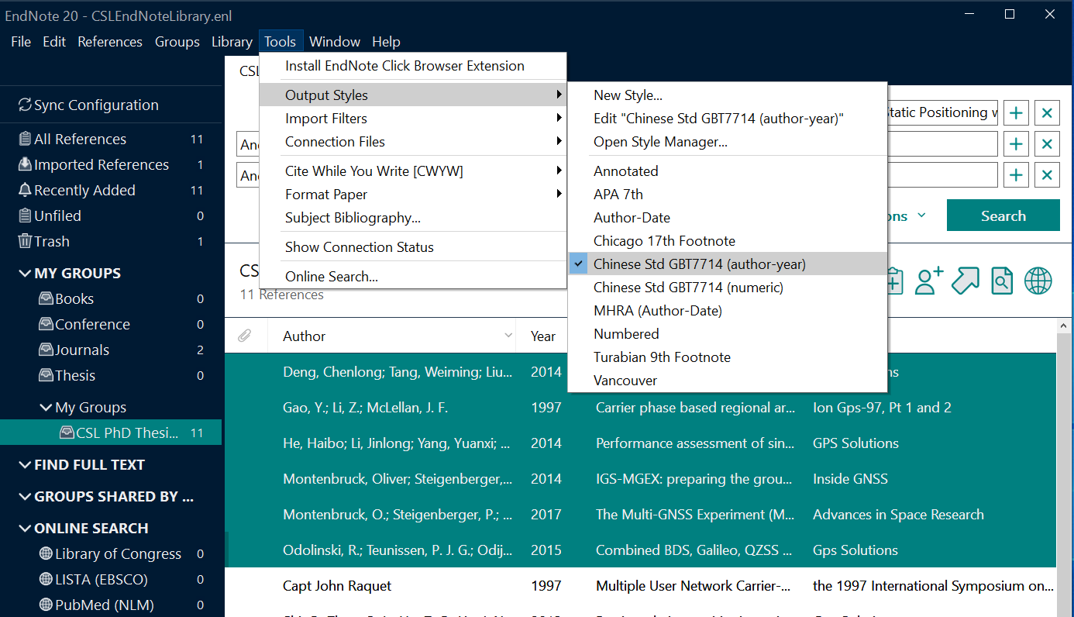Click the Sync Configuration icon
The height and width of the screenshot is (617, 1074).
coord(25,105)
